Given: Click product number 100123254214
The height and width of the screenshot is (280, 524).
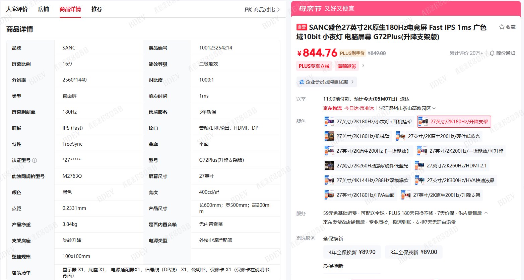Looking at the screenshot, I should tap(216, 48).
